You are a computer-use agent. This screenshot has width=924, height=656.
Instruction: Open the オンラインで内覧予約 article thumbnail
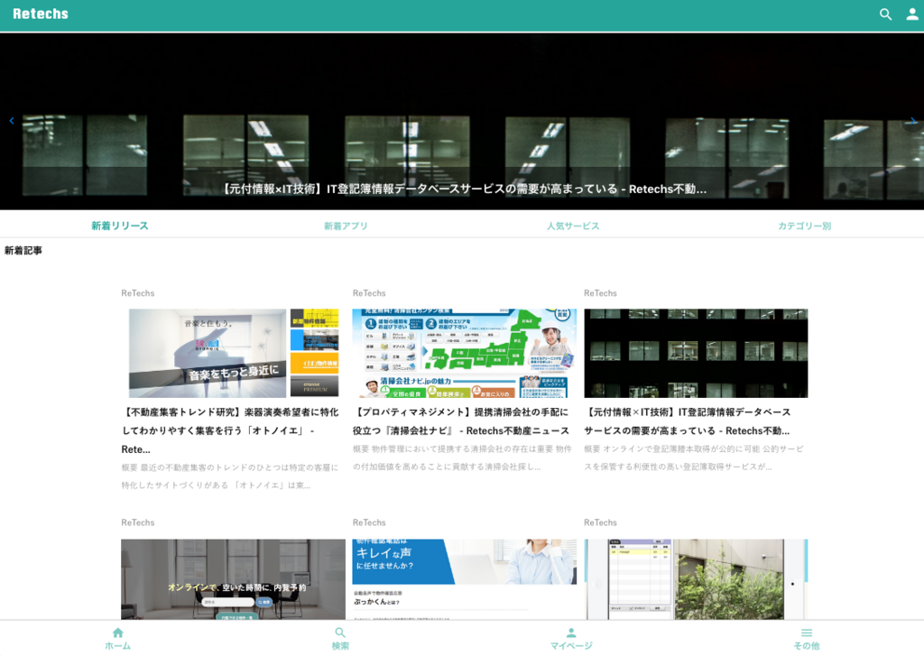(234, 578)
